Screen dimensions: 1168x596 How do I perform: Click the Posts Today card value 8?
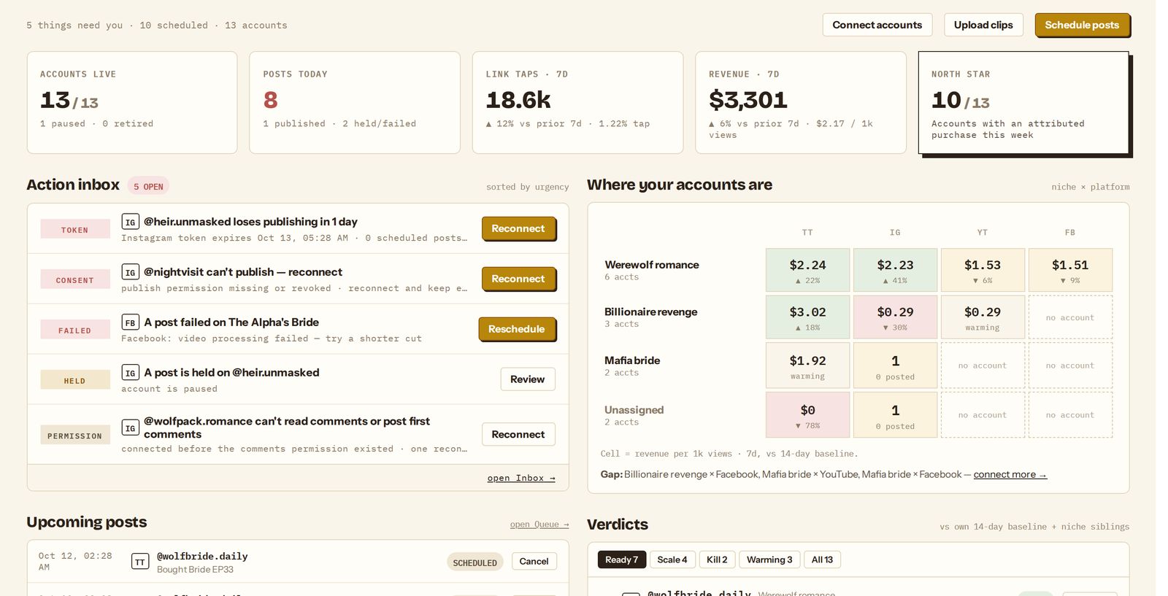point(271,99)
